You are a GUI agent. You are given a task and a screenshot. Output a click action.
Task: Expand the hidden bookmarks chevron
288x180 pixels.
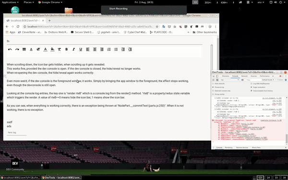pyautogui.click(x=188, y=32)
